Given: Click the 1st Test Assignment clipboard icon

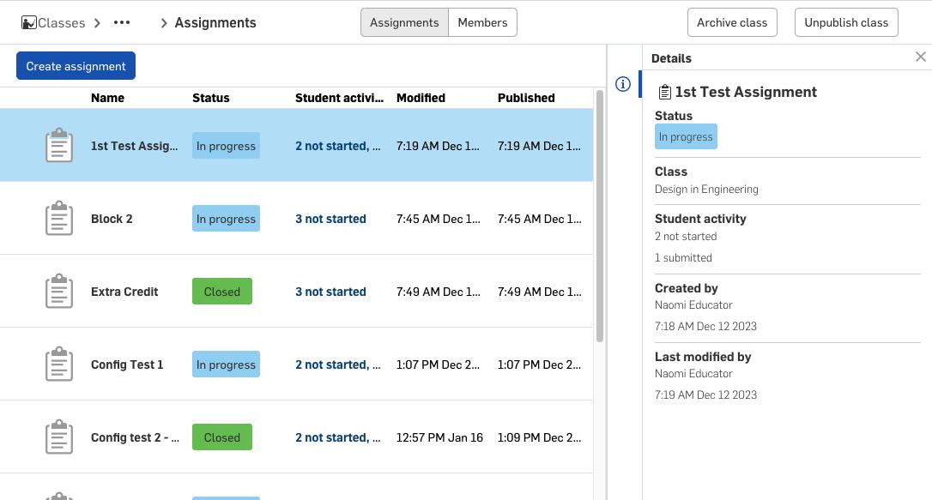Looking at the screenshot, I should 58,145.
